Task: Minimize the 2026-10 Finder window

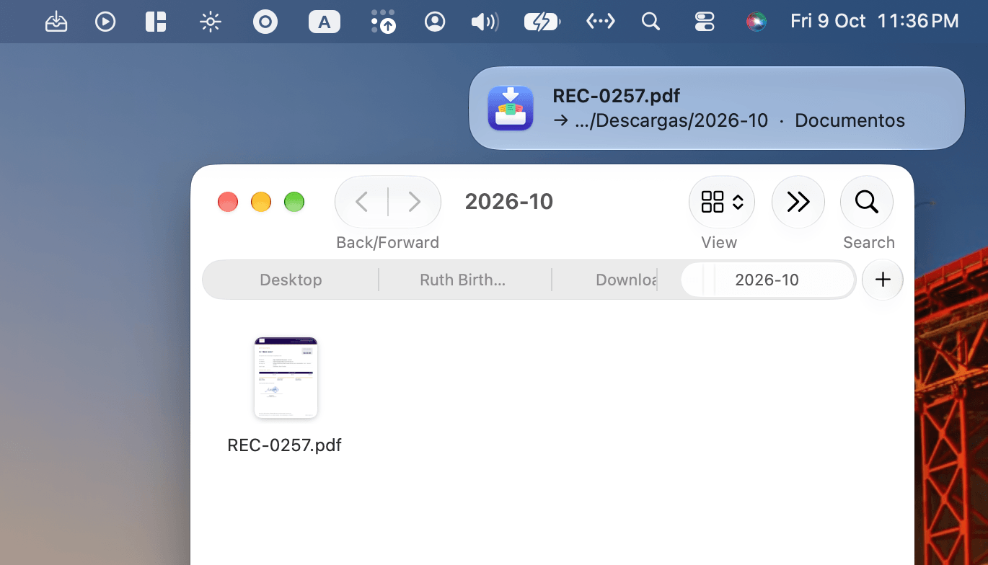Action: tap(261, 202)
